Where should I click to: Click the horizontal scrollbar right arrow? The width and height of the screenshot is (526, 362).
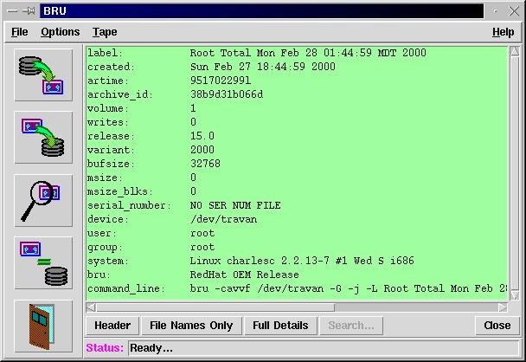pyautogui.click(x=503, y=306)
